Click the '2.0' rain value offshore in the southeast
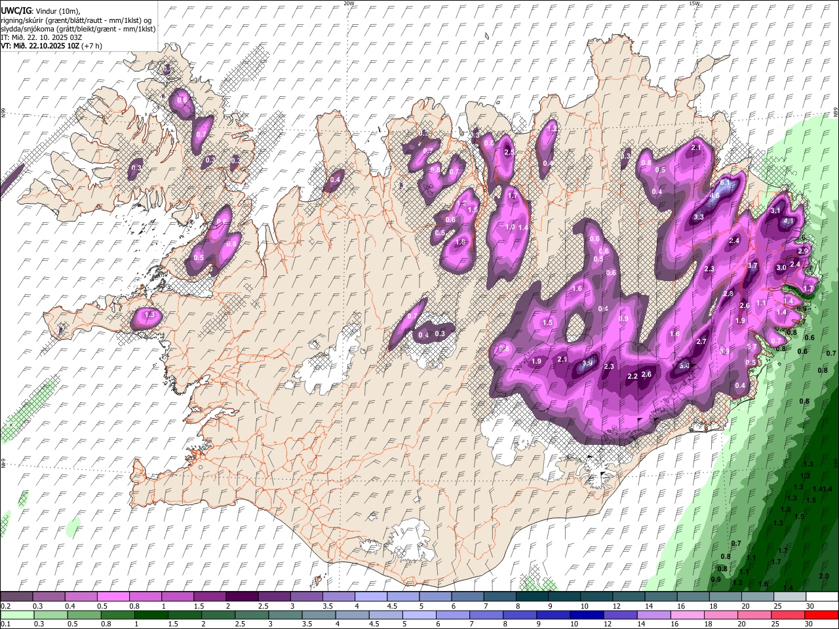The height and width of the screenshot is (629, 839). tap(824, 576)
